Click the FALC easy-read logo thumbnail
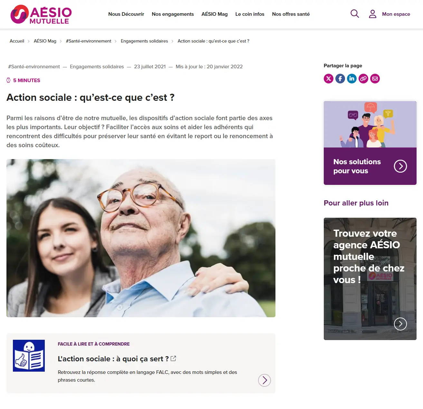The image size is (423, 409). click(x=29, y=356)
